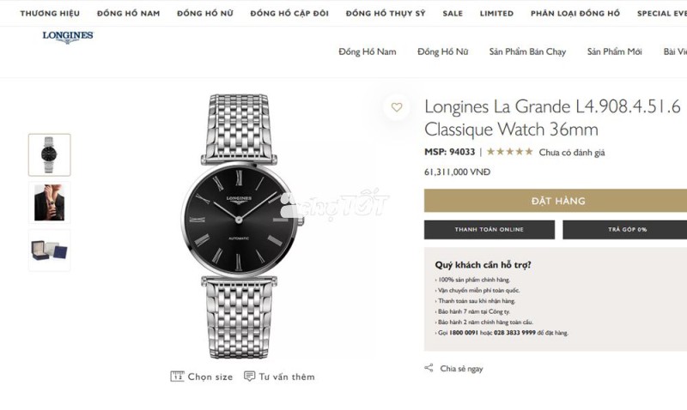The image size is (687, 410).
Task: Open PHÂN LOẠI ĐỒNG HỒ menu
Action: (575, 14)
